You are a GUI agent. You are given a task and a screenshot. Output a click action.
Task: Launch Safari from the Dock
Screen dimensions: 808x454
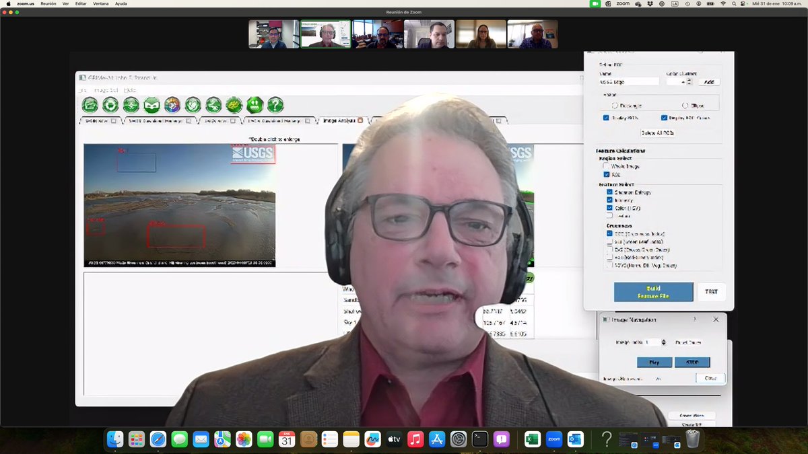coord(158,439)
